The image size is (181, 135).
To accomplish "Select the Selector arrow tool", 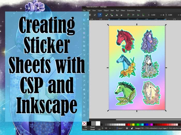I will [x=84, y=20].
